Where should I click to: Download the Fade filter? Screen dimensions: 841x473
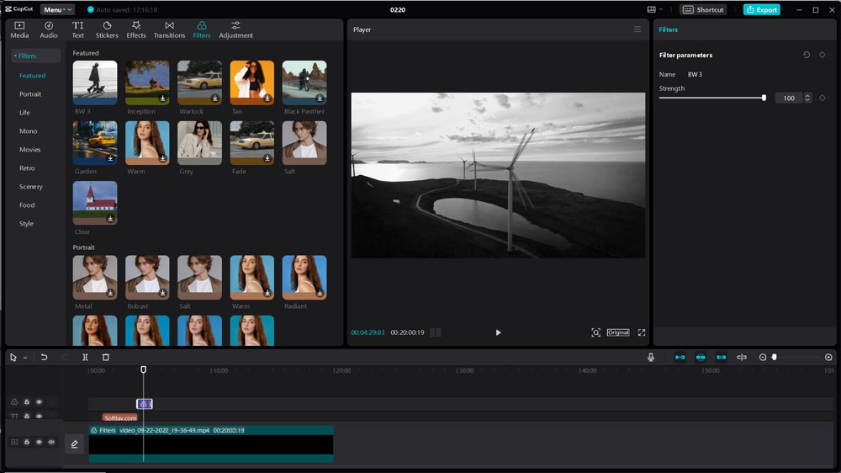(x=267, y=158)
